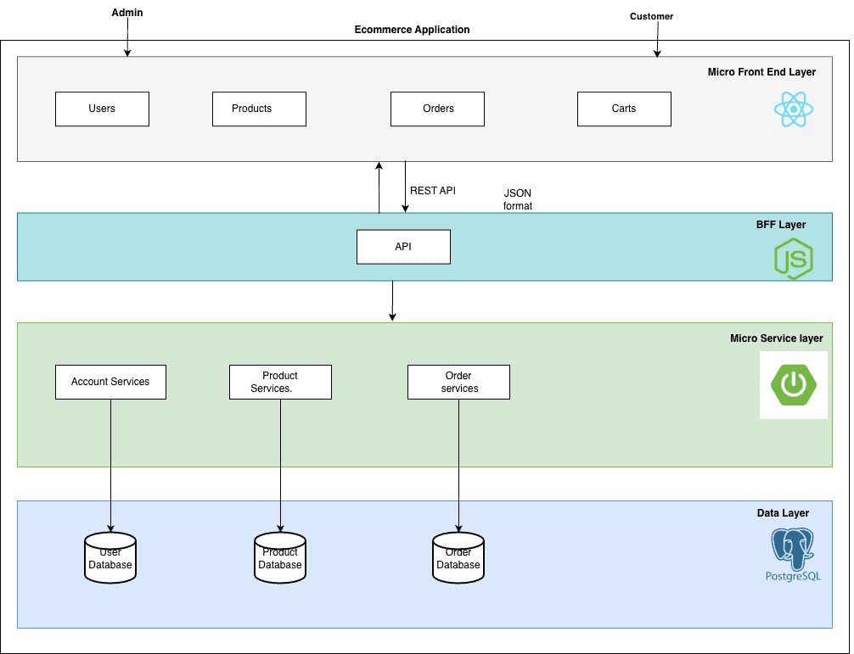Viewport: 854px width, 654px height.
Task: Select the Orders box
Action: (437, 109)
